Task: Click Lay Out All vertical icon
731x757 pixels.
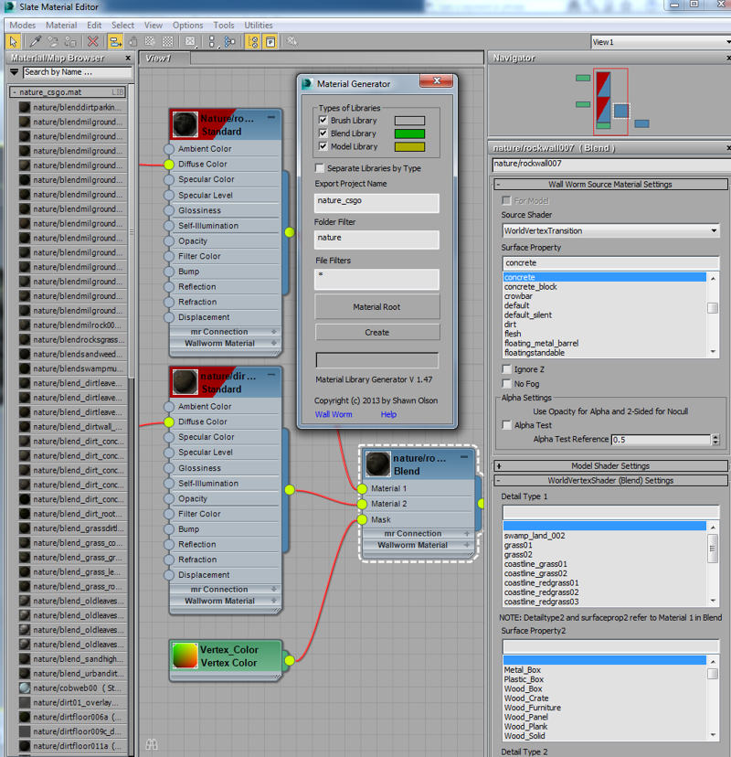Action: click(212, 41)
